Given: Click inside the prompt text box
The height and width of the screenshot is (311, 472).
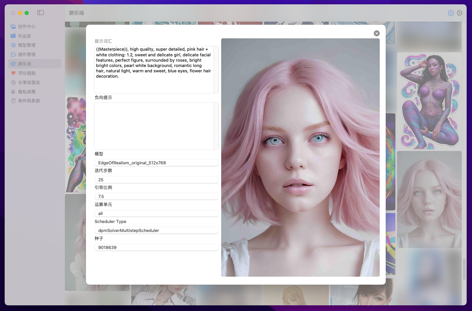Looking at the screenshot, I should pyautogui.click(x=154, y=69).
